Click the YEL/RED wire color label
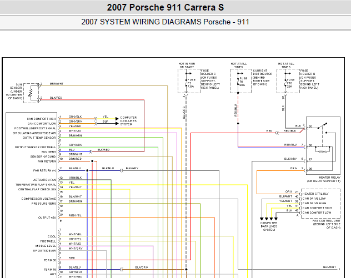Viewport: 351px width, 278px height. coord(75,126)
